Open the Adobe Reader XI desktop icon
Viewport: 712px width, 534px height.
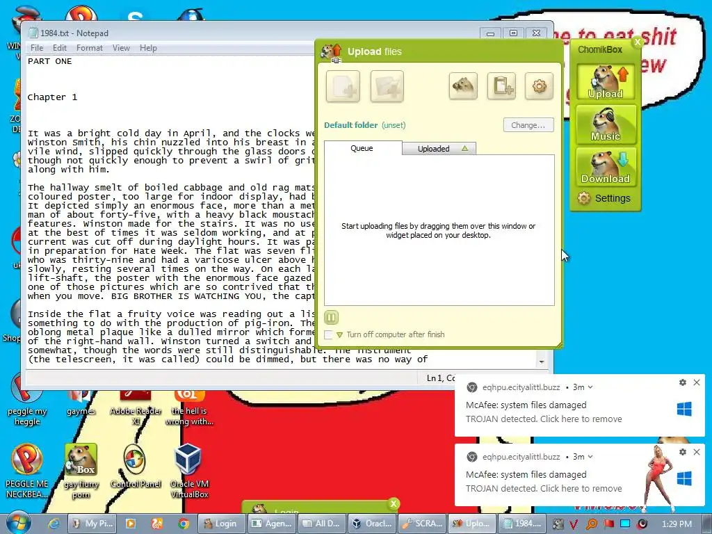(136, 407)
